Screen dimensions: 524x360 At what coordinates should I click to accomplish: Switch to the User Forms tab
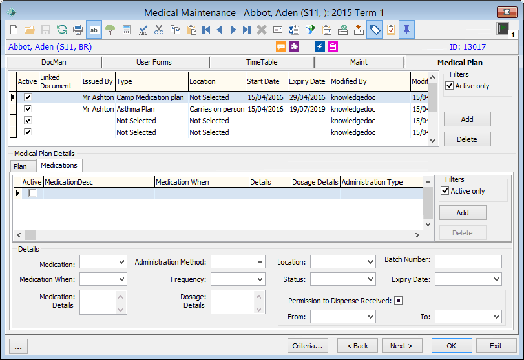click(154, 62)
